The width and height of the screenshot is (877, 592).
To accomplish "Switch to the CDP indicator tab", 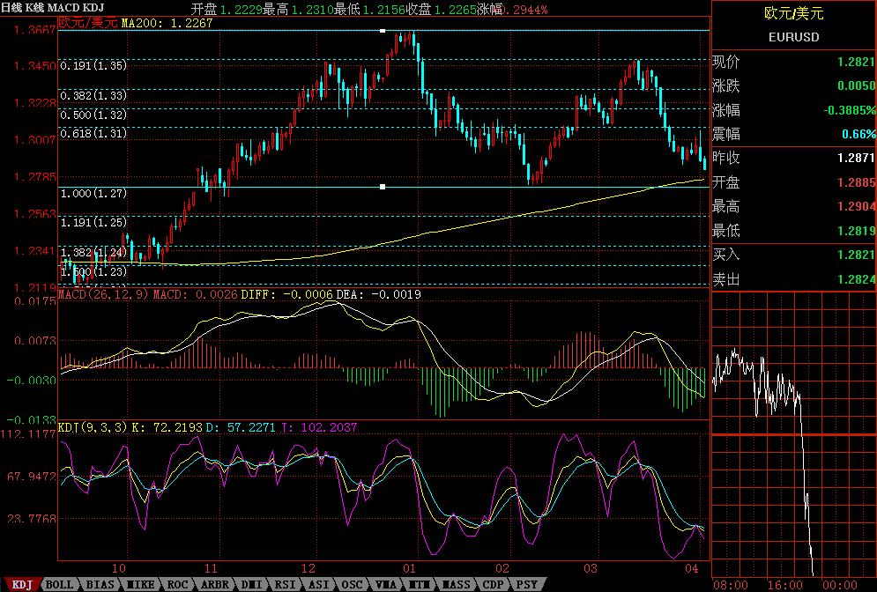I will pos(493,584).
